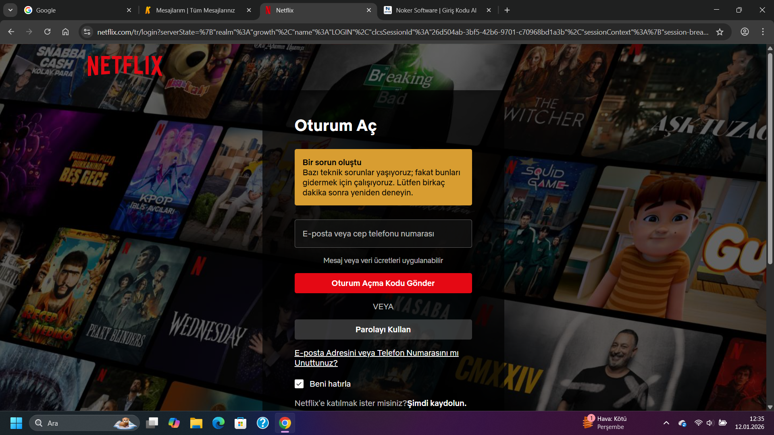Click the Parolayı Kullan button
774x435 pixels.
[383, 329]
